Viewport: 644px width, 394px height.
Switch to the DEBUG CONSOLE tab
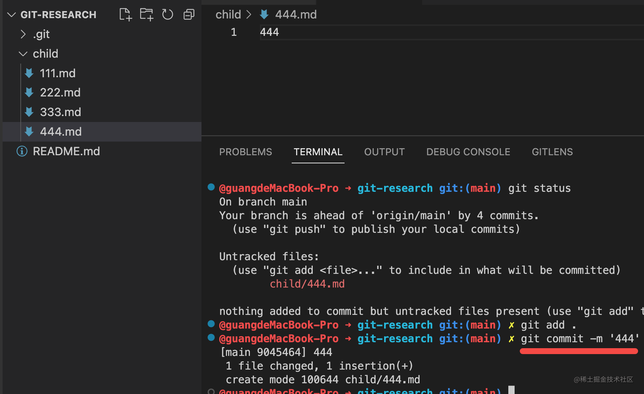pyautogui.click(x=468, y=152)
